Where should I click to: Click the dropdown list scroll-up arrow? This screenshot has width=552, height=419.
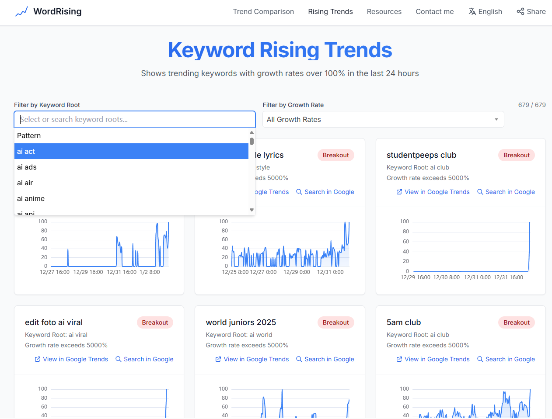(252, 132)
